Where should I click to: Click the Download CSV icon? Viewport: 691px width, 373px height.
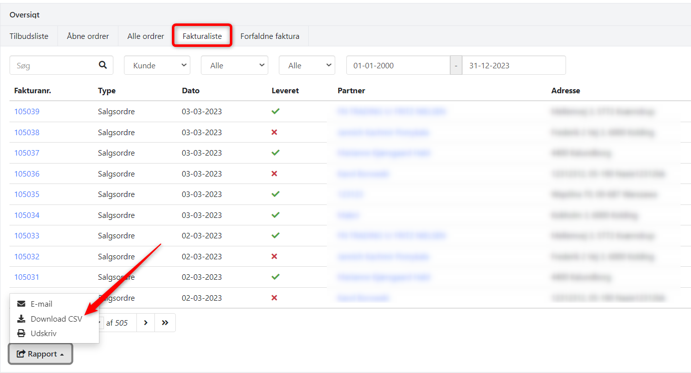pos(21,319)
